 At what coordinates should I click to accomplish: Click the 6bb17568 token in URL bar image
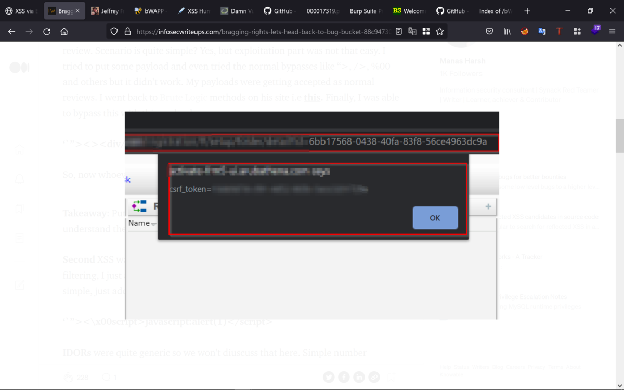coord(398,141)
